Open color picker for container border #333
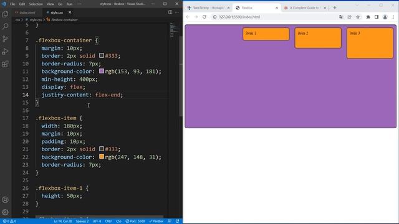399x224 pixels. (102, 55)
